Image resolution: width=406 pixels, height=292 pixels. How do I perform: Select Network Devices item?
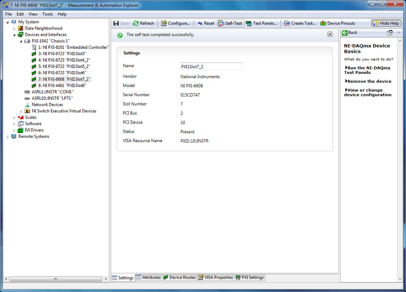[44, 105]
